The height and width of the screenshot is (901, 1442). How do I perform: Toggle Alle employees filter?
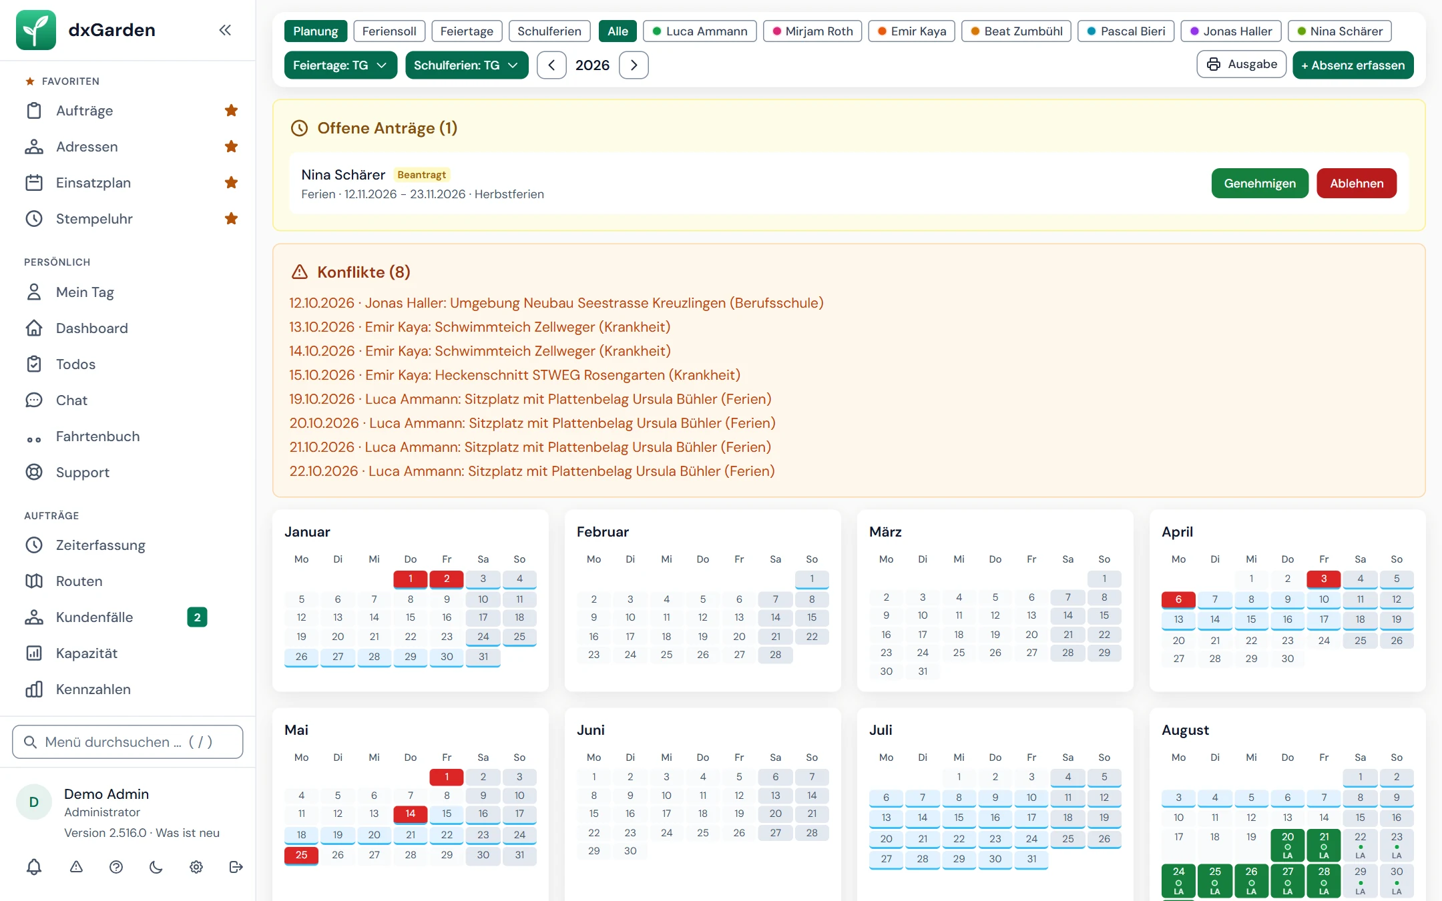(x=618, y=31)
